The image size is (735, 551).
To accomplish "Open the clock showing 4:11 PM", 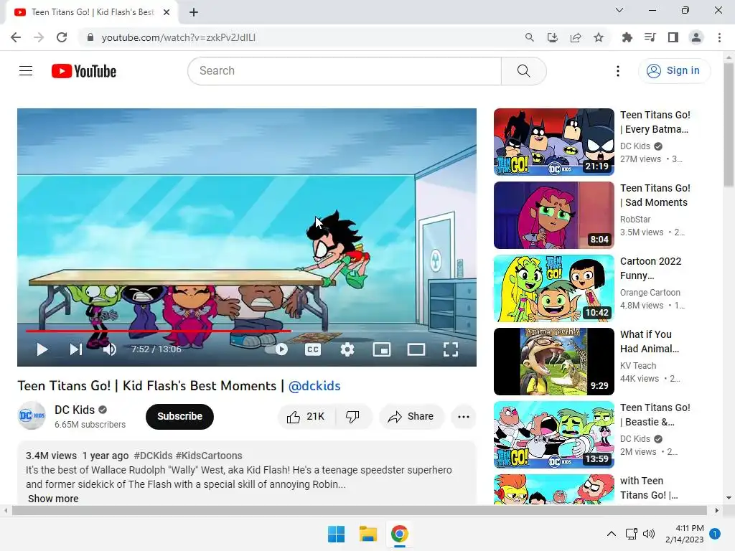I will click(x=684, y=534).
